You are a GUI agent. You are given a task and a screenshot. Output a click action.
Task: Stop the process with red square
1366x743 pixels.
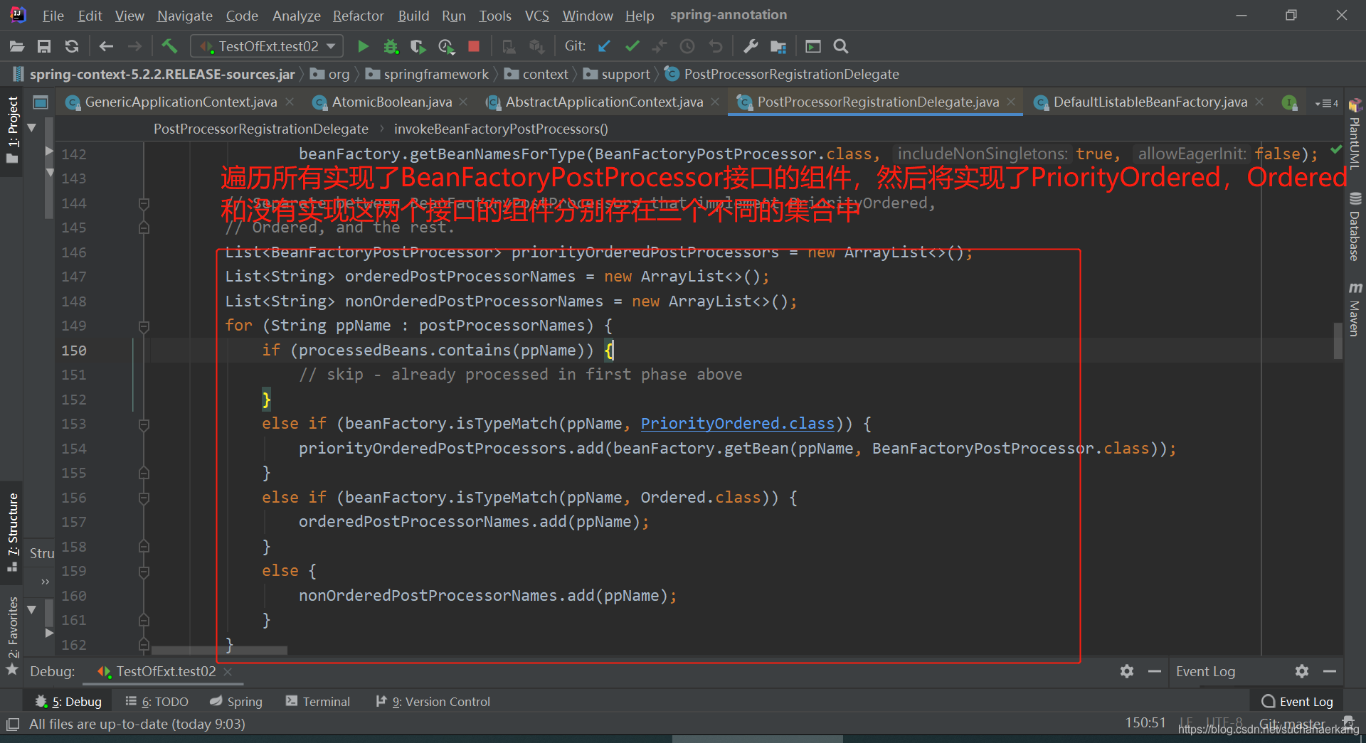click(474, 46)
